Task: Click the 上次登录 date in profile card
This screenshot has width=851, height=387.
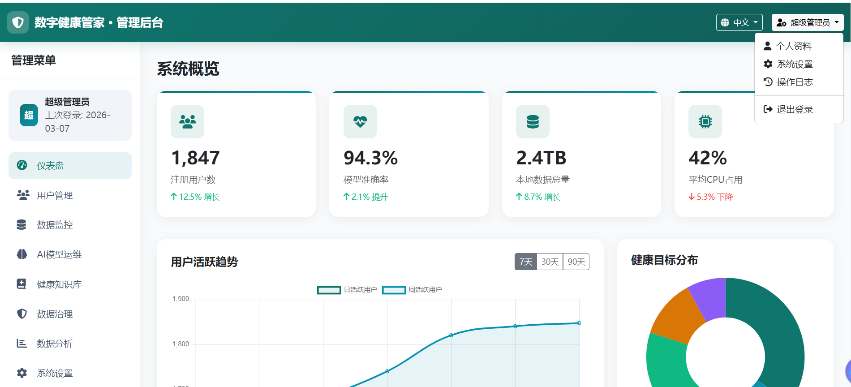Action: [x=77, y=122]
